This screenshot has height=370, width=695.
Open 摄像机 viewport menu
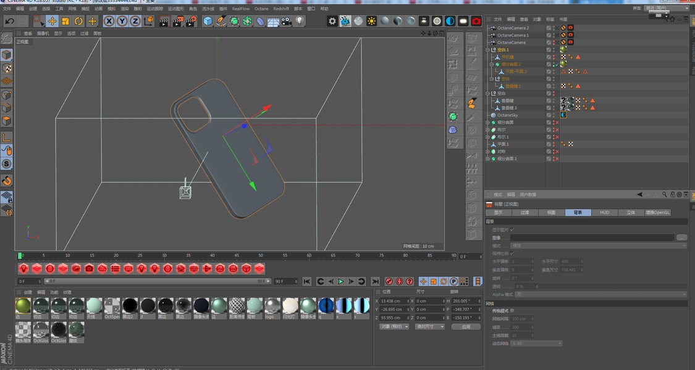(x=43, y=33)
